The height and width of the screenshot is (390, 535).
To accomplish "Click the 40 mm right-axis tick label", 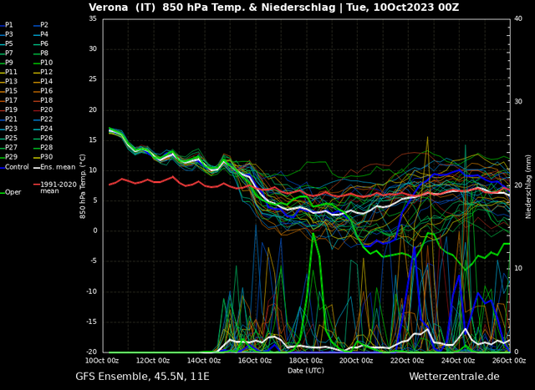I will pos(518,18).
